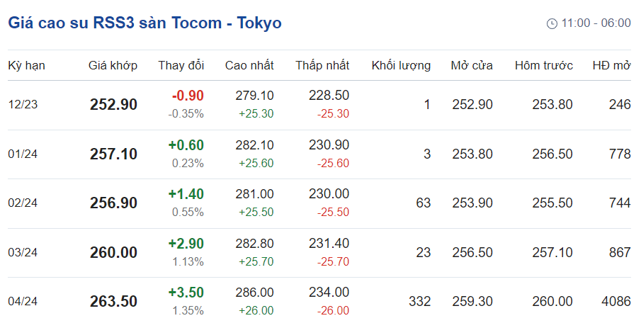Click the red -0.90 change value

click(x=188, y=96)
